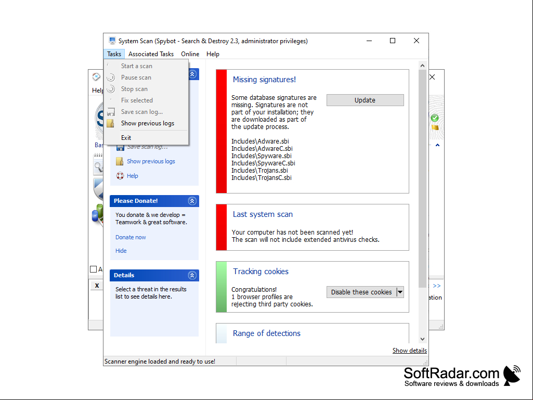The image size is (533, 400).
Task: Click the Spybot icon in background window title
Action: click(96, 77)
